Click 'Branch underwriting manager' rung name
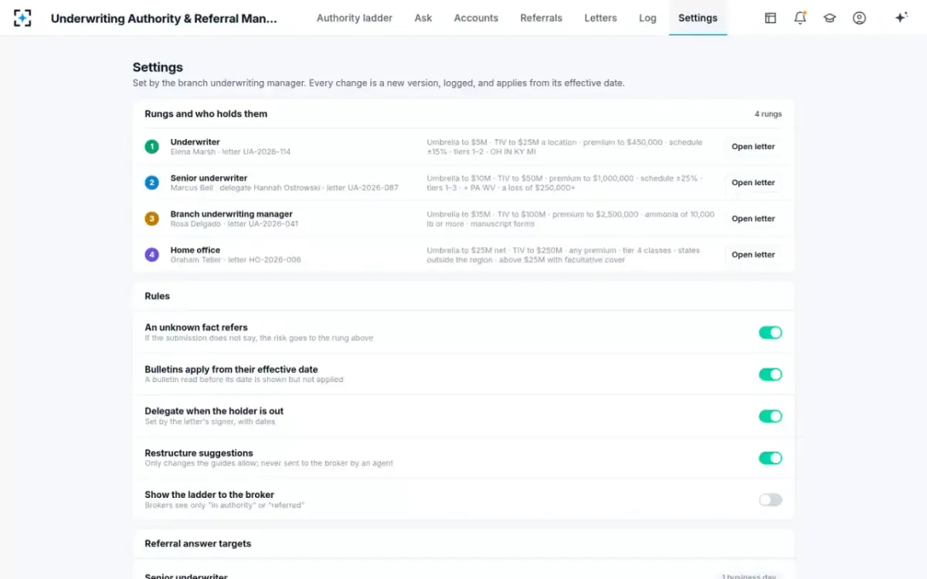 pos(232,214)
